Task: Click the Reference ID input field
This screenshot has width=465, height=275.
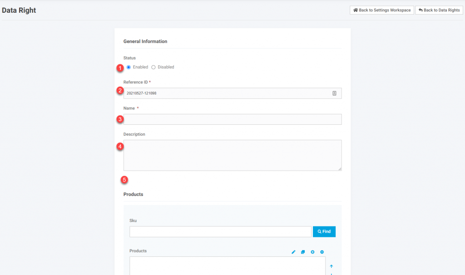Action: point(232,93)
